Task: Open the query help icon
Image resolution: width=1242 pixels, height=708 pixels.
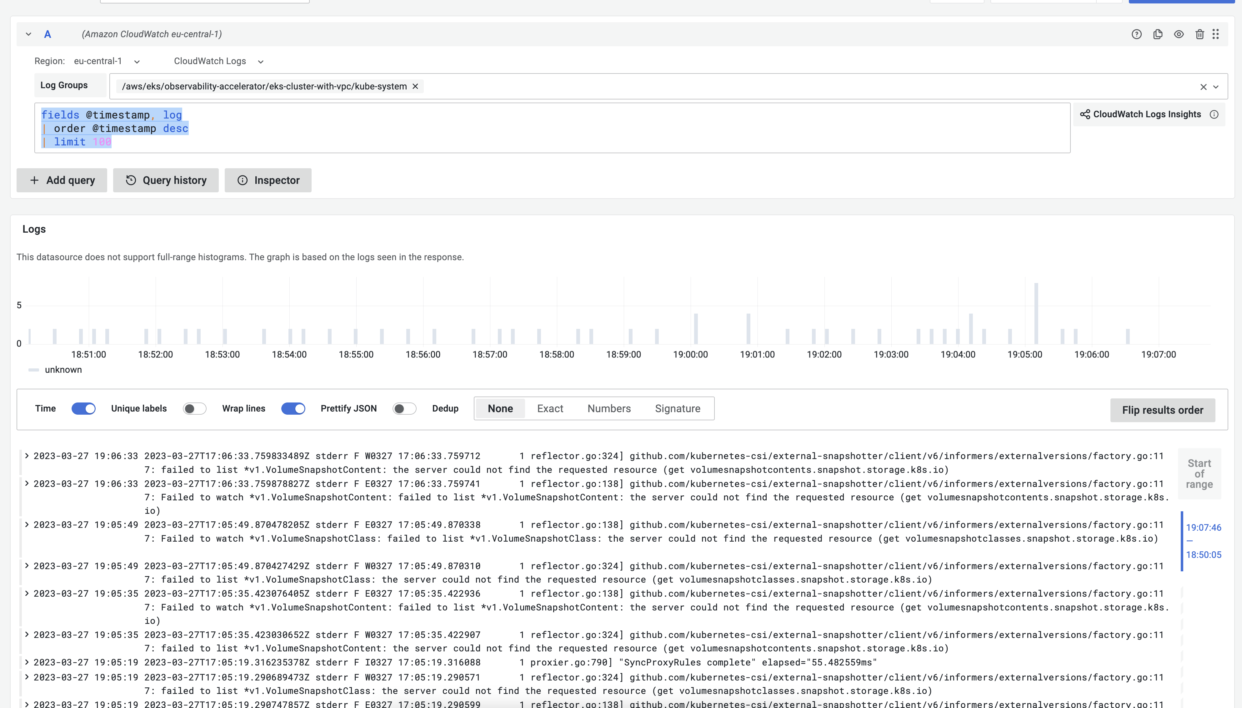Action: pyautogui.click(x=1136, y=34)
